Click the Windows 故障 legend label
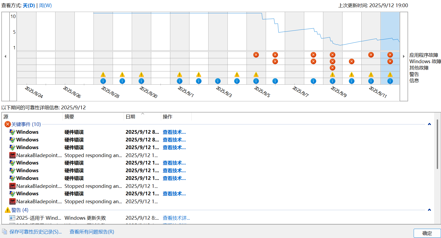Image resolution: width=441 pixels, height=238 pixels. [x=425, y=62]
